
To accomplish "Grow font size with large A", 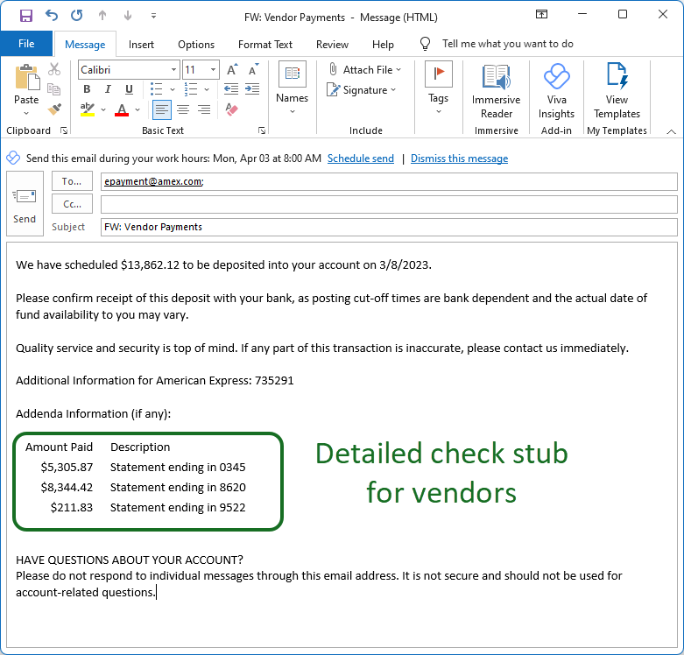I will [231, 69].
